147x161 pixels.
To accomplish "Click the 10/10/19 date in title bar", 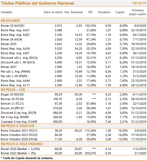I will coord(139,3).
